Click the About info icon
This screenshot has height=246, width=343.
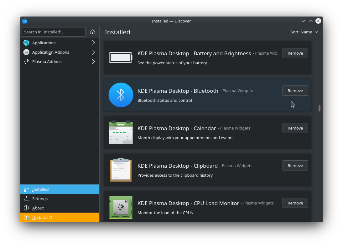click(x=26, y=208)
